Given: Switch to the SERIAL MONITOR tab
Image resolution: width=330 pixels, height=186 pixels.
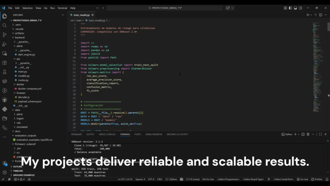Looking at the screenshot, I should 154,134.
